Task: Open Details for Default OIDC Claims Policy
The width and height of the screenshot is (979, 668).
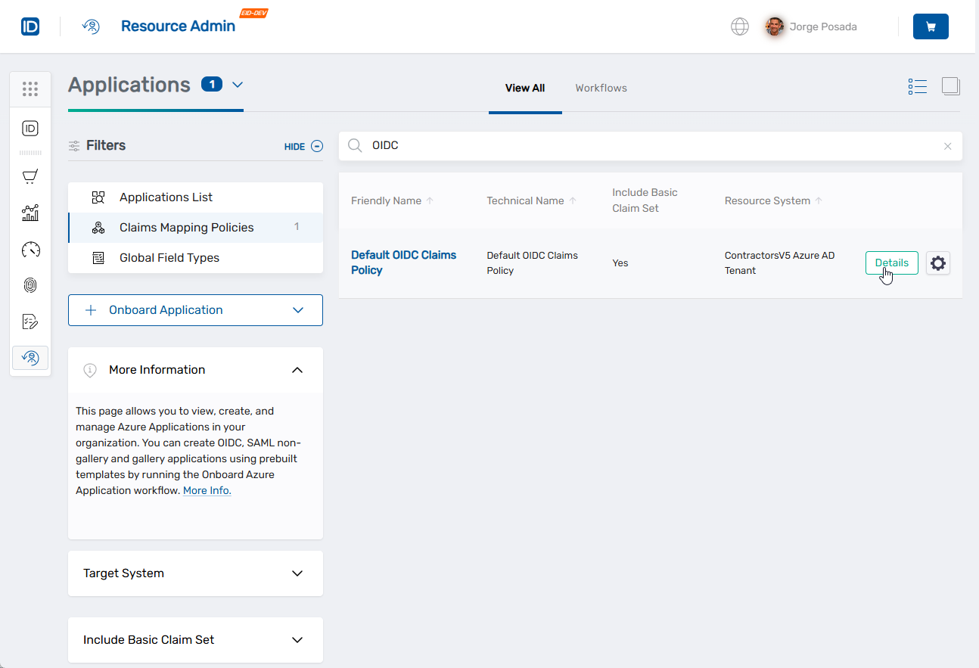Action: coord(891,263)
